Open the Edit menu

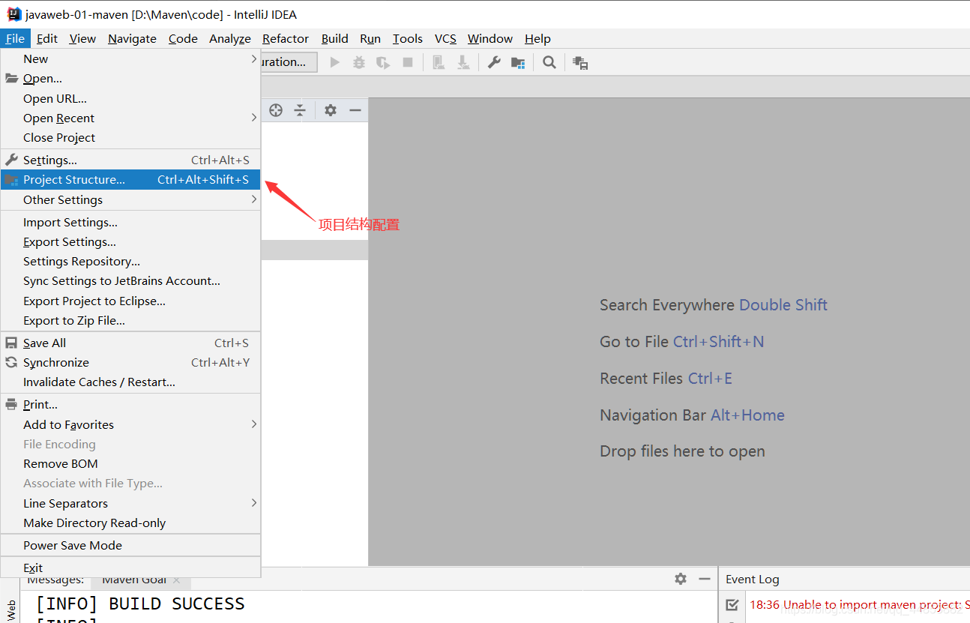point(46,38)
